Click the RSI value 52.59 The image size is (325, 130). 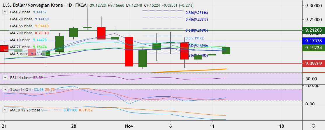tap(38, 77)
